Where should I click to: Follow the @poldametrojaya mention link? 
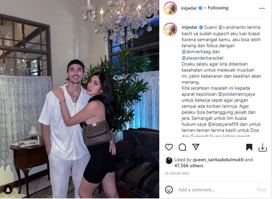click(x=236, y=94)
